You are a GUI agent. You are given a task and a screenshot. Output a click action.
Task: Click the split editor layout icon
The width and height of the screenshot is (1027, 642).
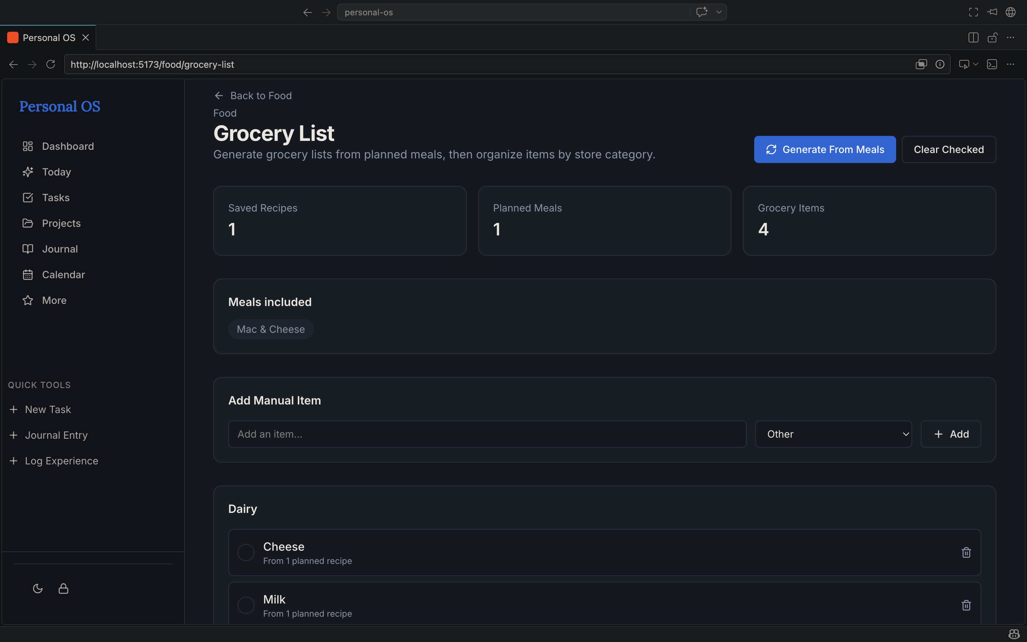click(973, 38)
